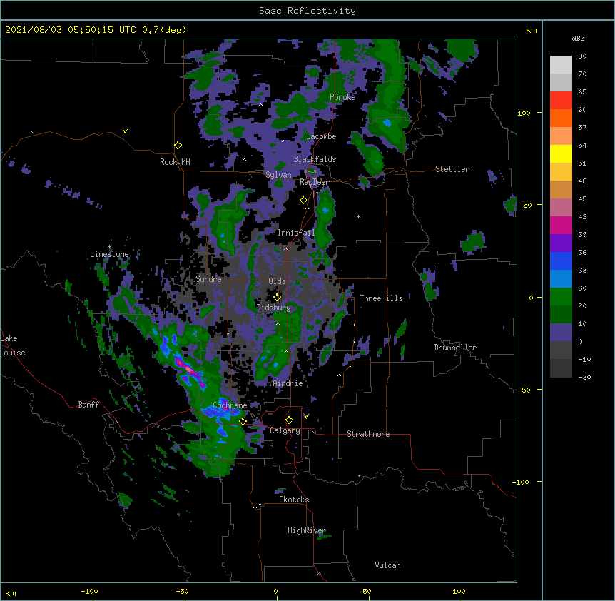This screenshot has width=615, height=601.
Task: Select the white plus marker north of Drumheller
Action: point(437,268)
